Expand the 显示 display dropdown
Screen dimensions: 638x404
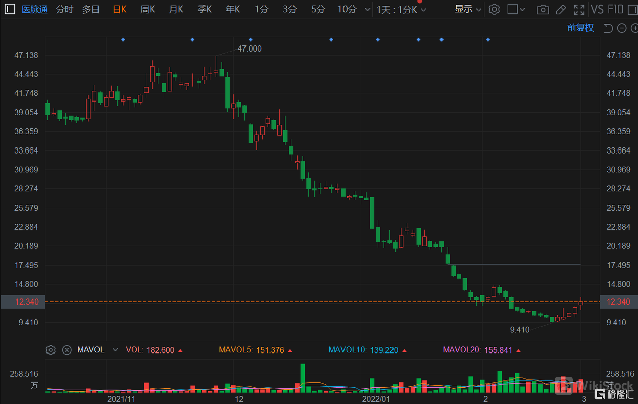pyautogui.click(x=468, y=9)
